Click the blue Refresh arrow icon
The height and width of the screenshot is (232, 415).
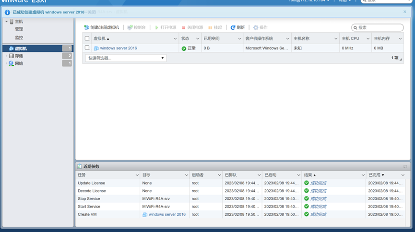point(233,27)
